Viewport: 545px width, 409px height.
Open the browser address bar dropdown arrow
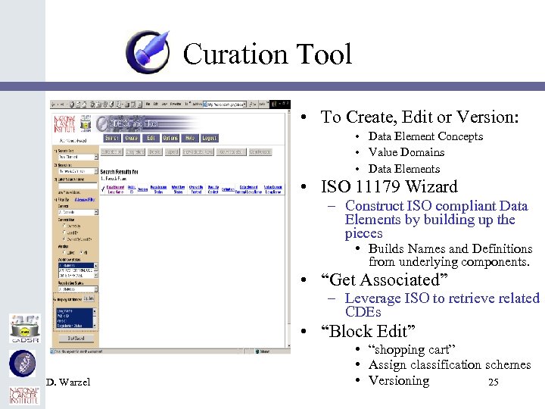tap(244, 105)
